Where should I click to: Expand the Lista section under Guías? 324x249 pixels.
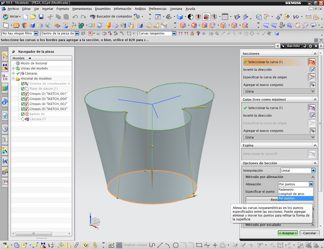click(279, 137)
